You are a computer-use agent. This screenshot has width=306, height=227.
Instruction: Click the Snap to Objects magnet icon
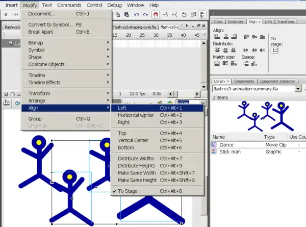tap(157, 15)
